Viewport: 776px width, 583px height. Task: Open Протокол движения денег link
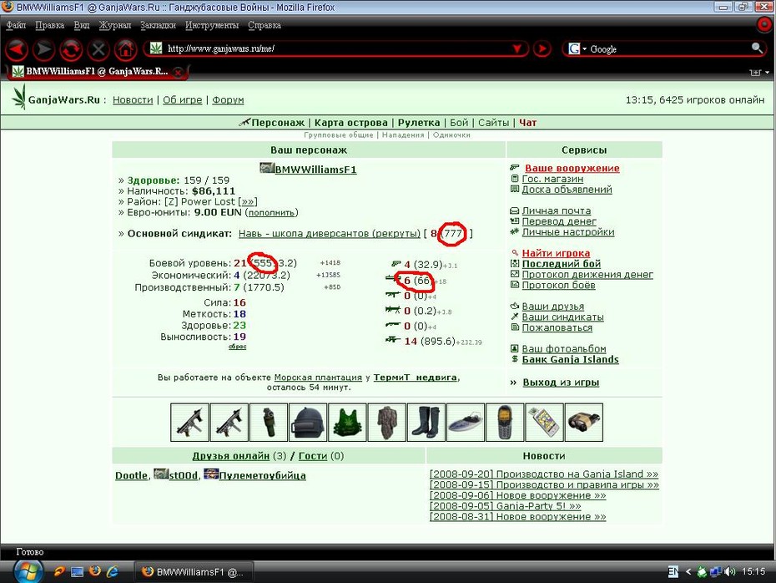[x=587, y=275]
